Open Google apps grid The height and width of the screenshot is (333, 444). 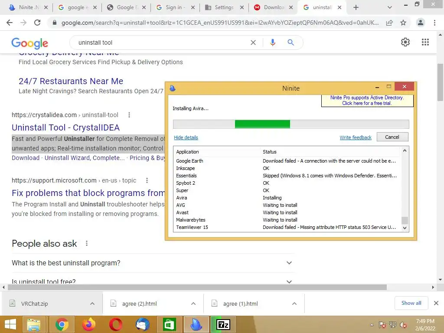(x=425, y=42)
